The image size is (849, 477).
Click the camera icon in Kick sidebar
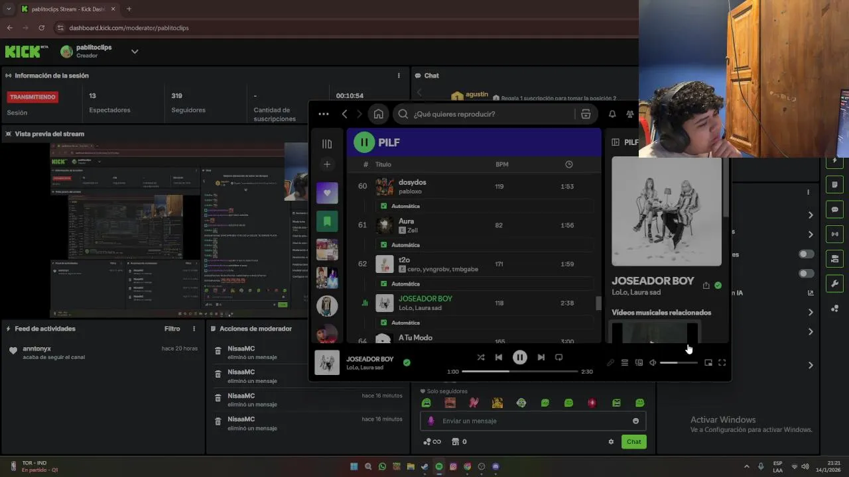click(x=835, y=258)
